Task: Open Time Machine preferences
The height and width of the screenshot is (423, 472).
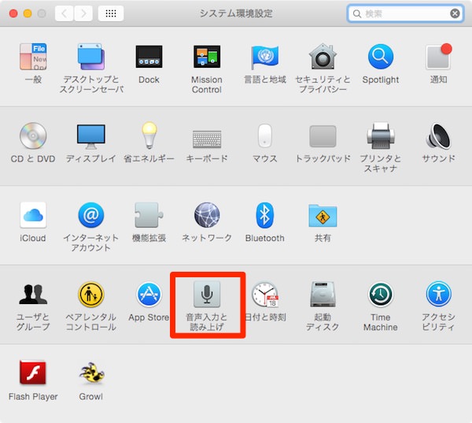Action: 381,294
